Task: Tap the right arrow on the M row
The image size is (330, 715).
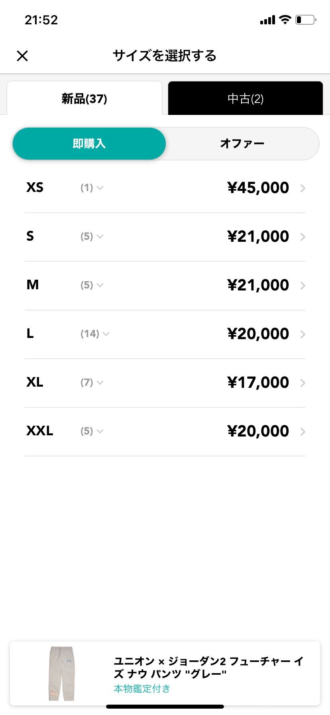Action: pyautogui.click(x=302, y=286)
